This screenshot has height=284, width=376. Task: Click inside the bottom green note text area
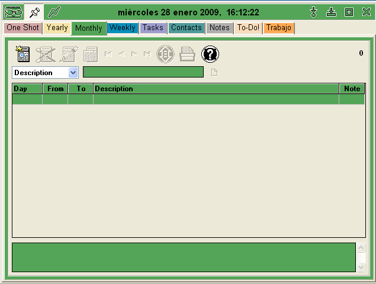[x=184, y=257]
